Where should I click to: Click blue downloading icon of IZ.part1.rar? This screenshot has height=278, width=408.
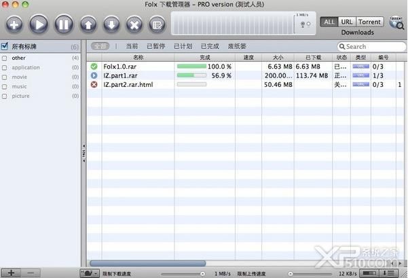(x=94, y=75)
